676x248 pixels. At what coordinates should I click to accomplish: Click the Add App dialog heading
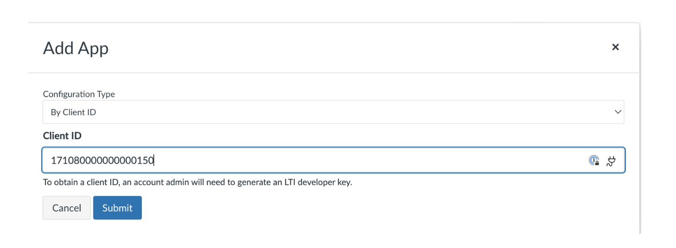(76, 48)
